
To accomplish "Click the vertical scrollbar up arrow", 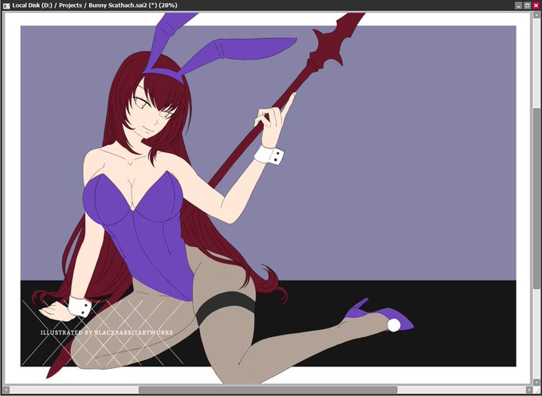I will tap(536, 16).
